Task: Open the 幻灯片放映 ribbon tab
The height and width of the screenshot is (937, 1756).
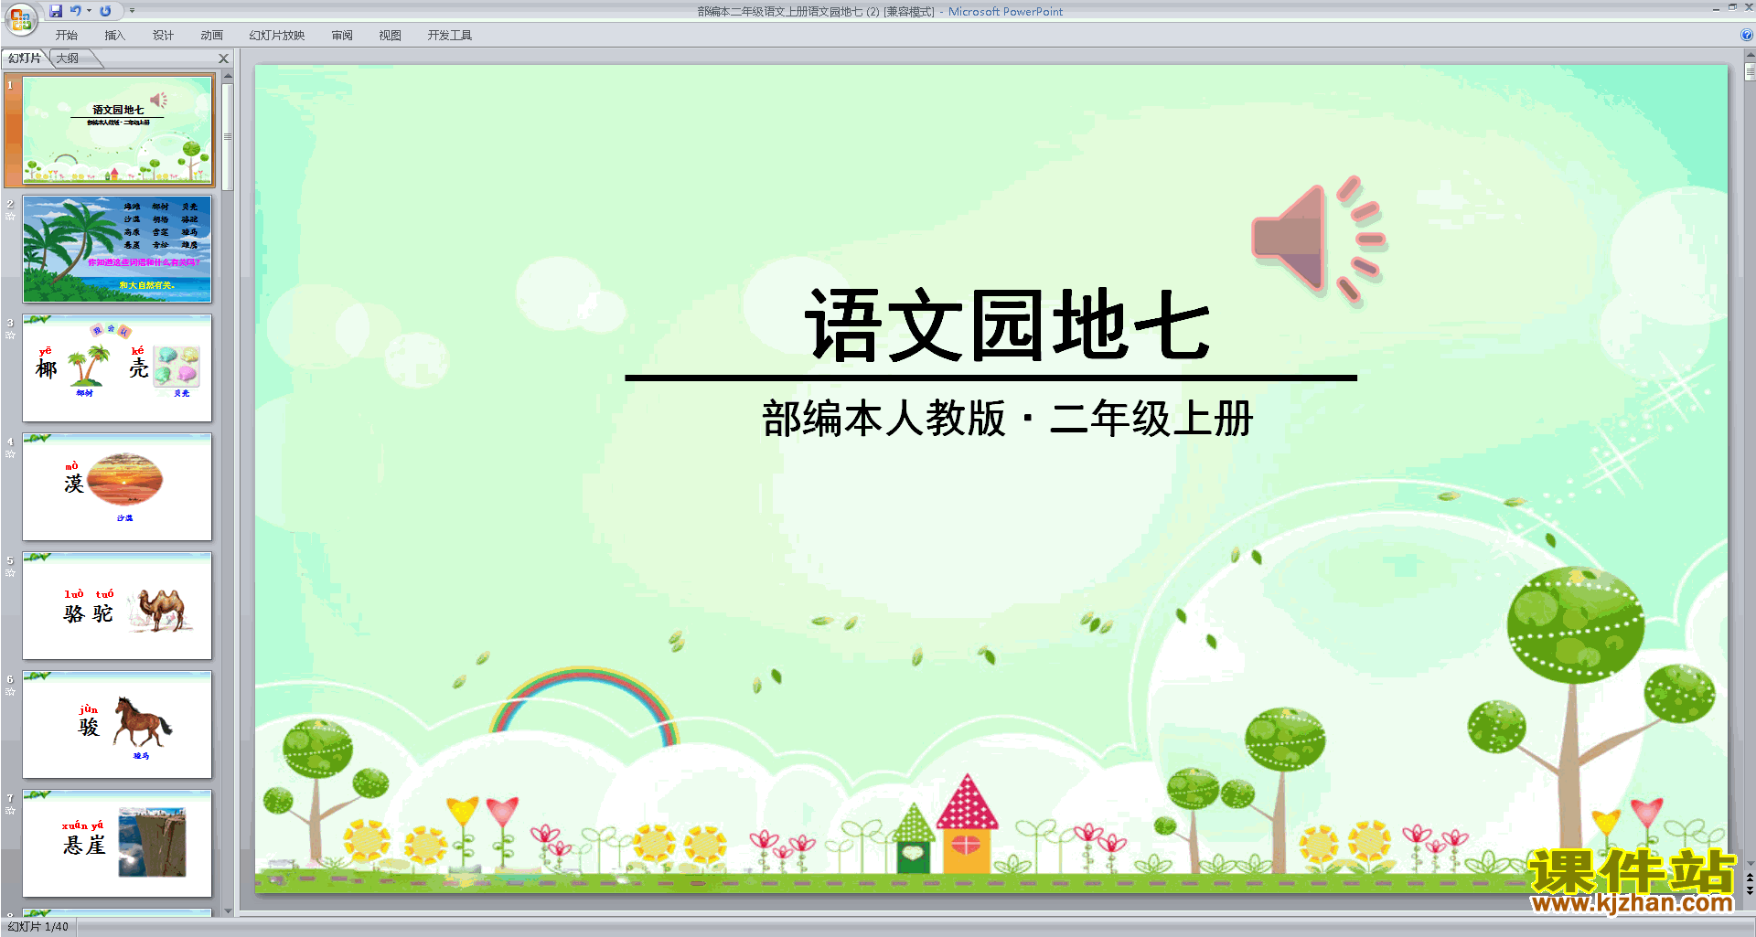Action: click(x=276, y=36)
